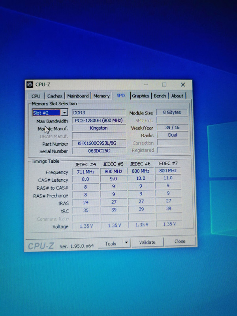Click the PC3-12800H (800 MHz) bandwidth value

tap(99, 120)
